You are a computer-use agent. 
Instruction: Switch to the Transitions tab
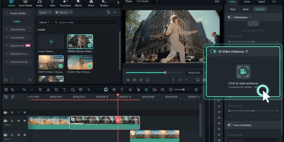pos(65,4)
